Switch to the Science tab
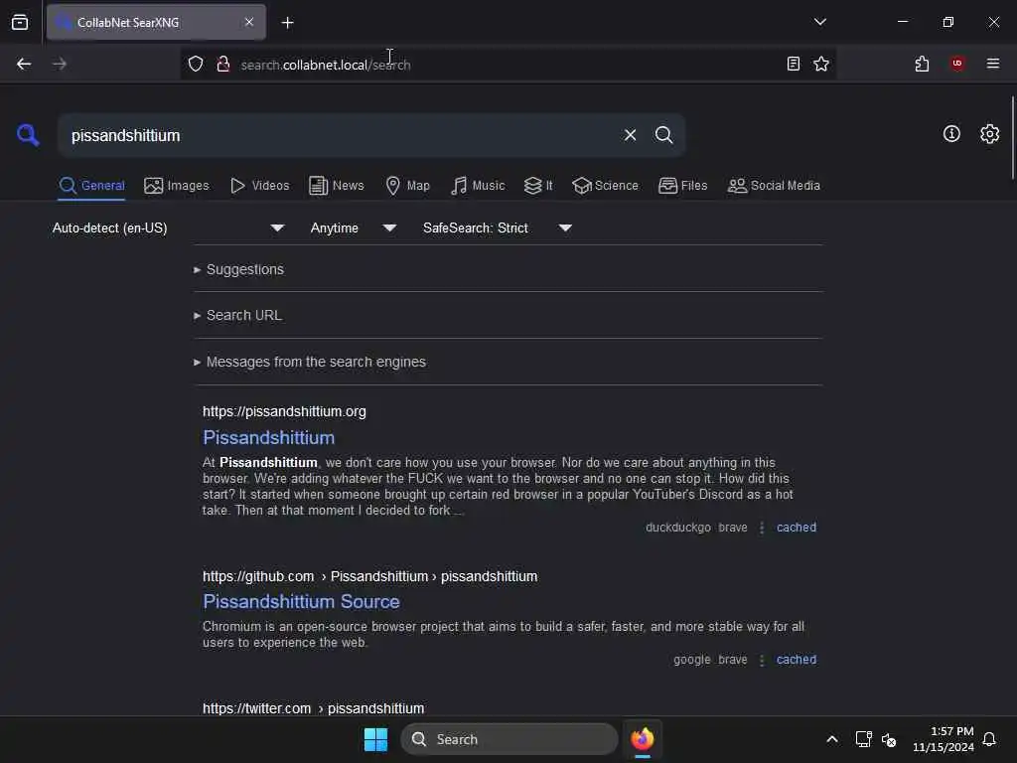Viewport: 1017px width, 763px height. click(x=605, y=186)
